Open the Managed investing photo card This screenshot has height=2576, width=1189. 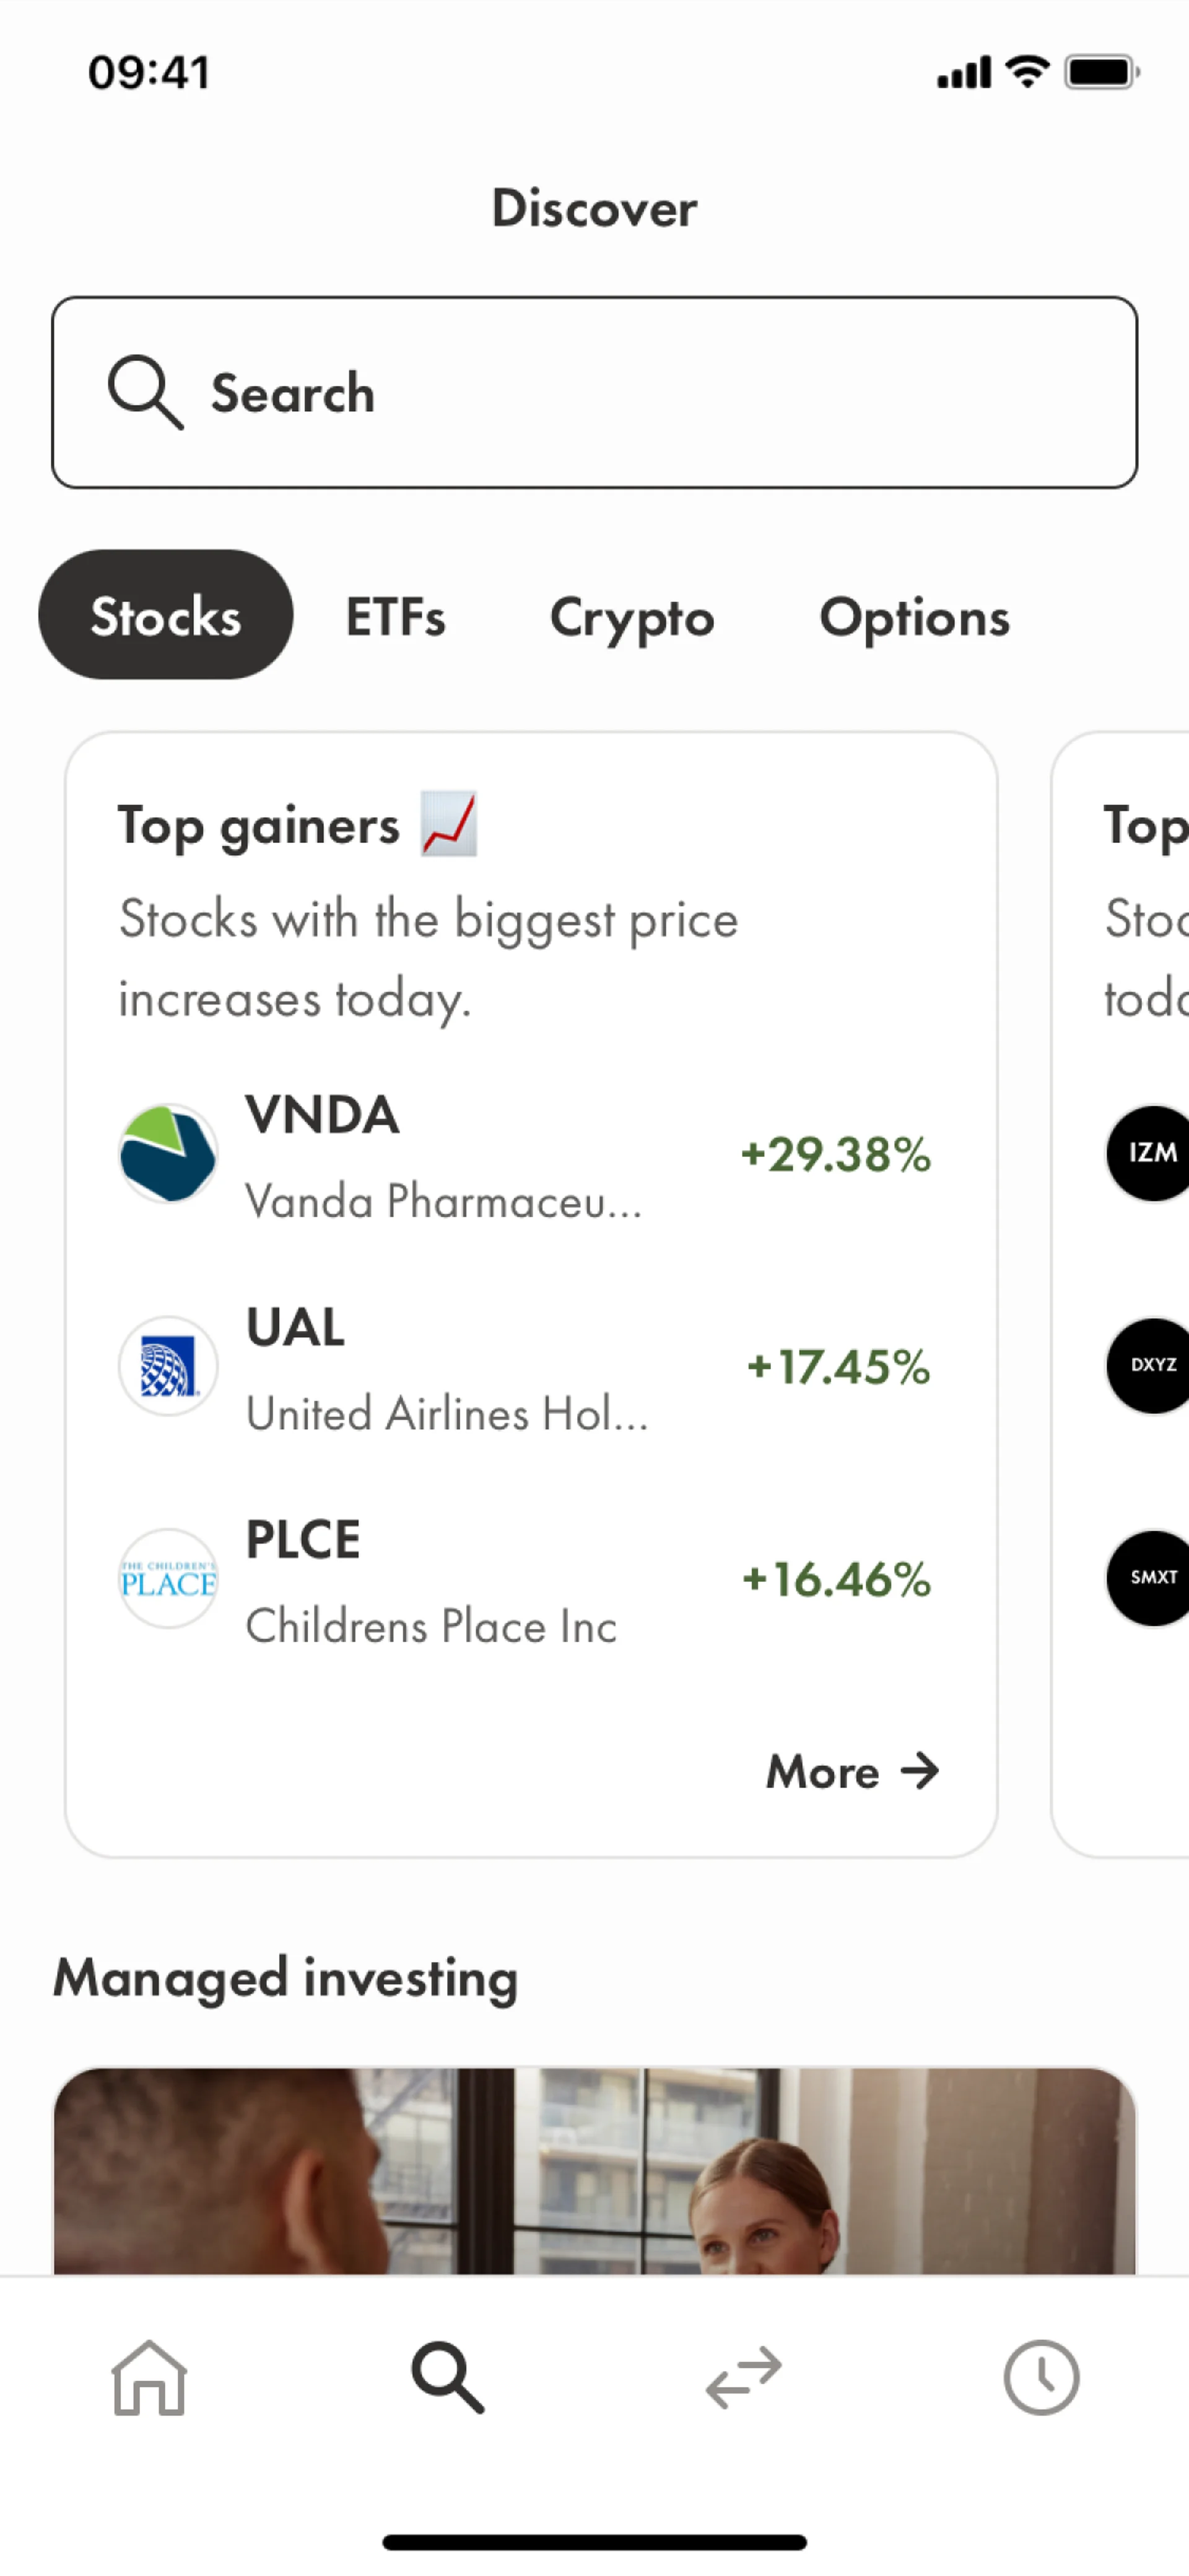pyautogui.click(x=594, y=2170)
